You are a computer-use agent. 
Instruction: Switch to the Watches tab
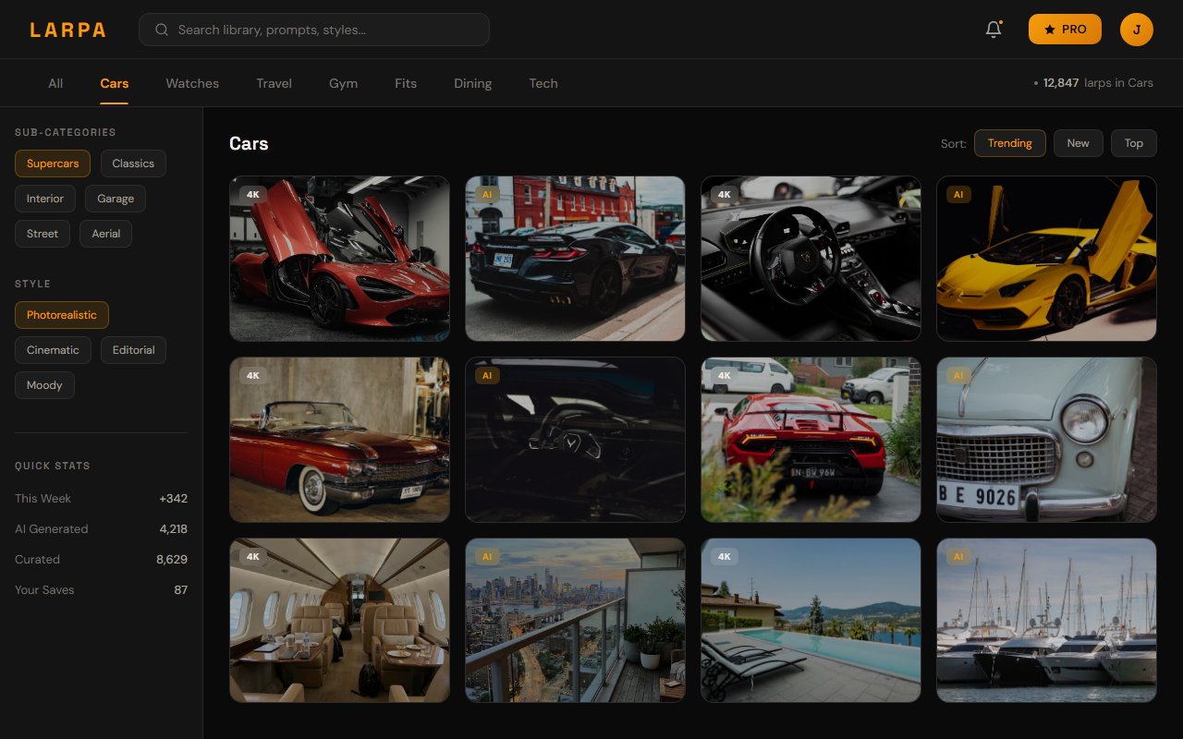coord(192,83)
